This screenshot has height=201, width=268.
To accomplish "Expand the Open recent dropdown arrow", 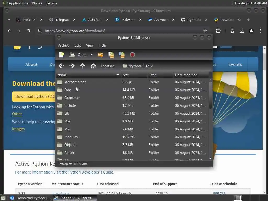I will 92,55.
